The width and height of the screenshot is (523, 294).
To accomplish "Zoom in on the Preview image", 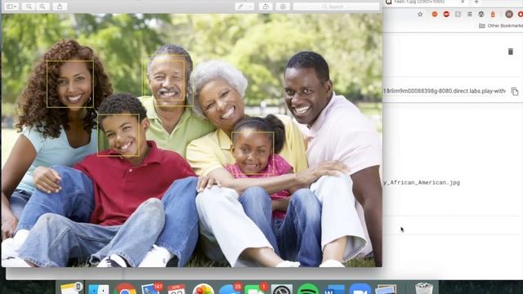I will tap(42, 7).
